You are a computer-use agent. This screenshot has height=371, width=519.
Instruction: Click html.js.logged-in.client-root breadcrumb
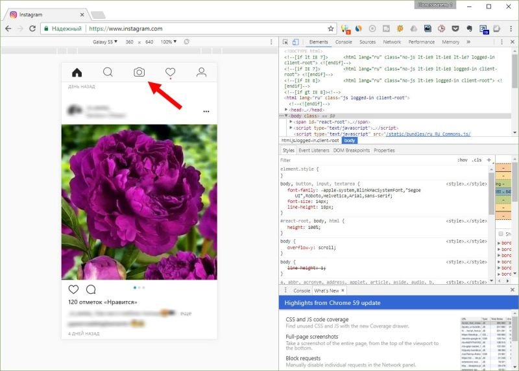pos(310,140)
